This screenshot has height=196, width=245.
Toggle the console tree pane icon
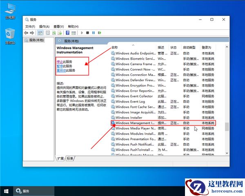coord(40,33)
